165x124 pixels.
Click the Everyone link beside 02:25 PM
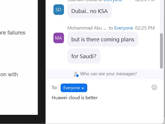[124, 28]
